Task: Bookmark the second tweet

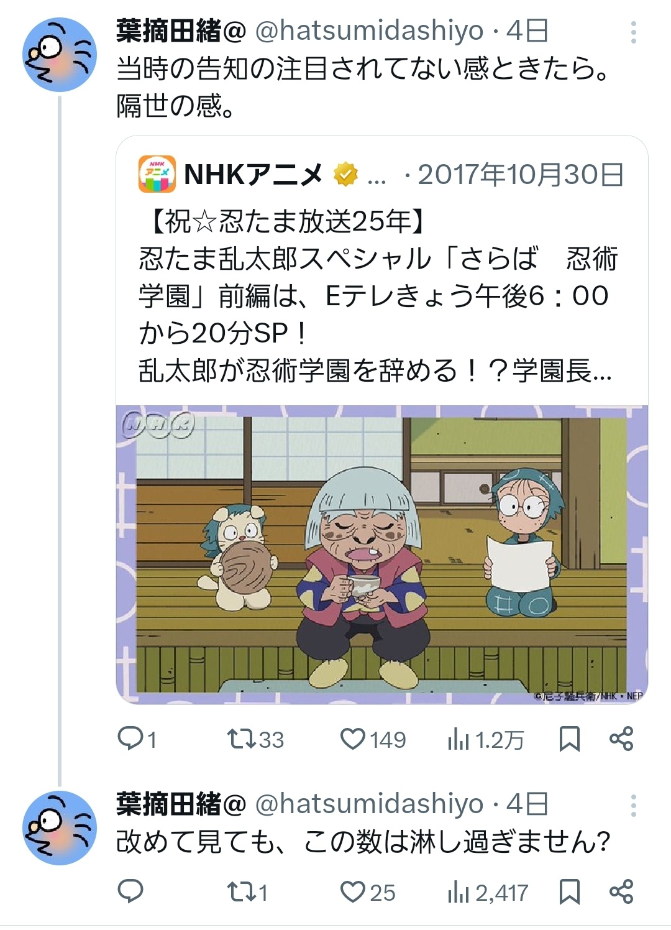Action: (570, 891)
